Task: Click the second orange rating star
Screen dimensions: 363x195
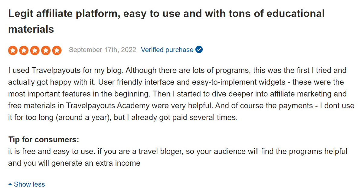Action: pyautogui.click(x=24, y=50)
